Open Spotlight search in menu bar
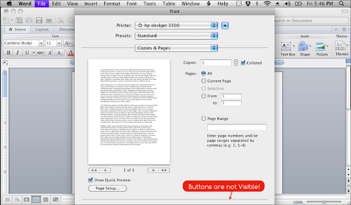The height and width of the screenshot is (205, 351). [x=341, y=3]
